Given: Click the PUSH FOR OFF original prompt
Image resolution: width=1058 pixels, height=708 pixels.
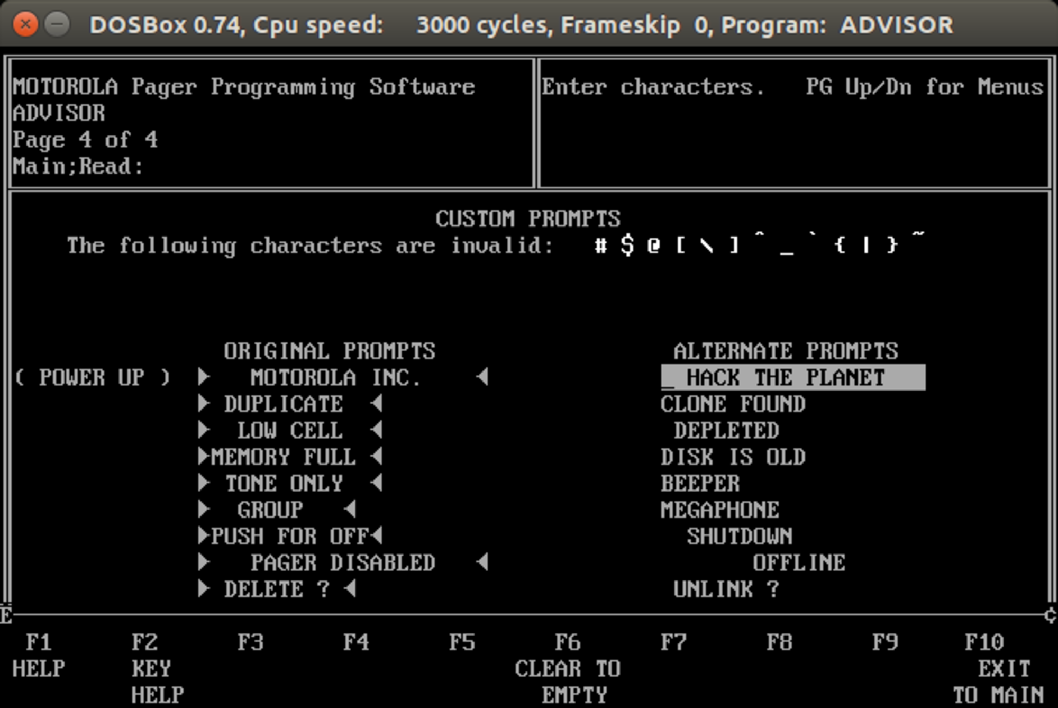Looking at the screenshot, I should (290, 537).
